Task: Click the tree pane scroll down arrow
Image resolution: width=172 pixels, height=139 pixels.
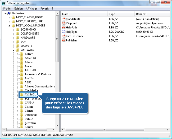Action: 57,126
